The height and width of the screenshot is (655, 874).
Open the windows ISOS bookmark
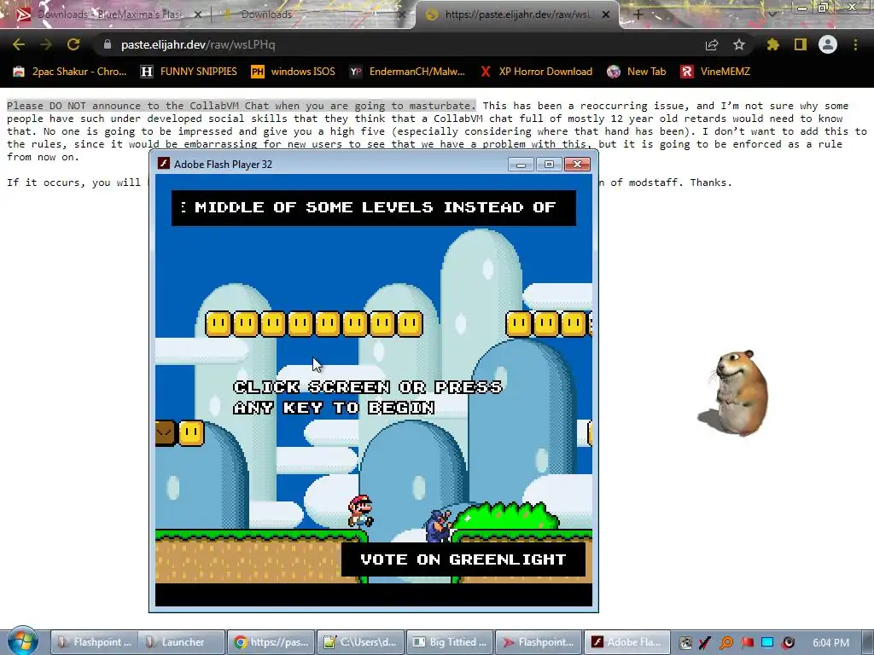click(294, 72)
